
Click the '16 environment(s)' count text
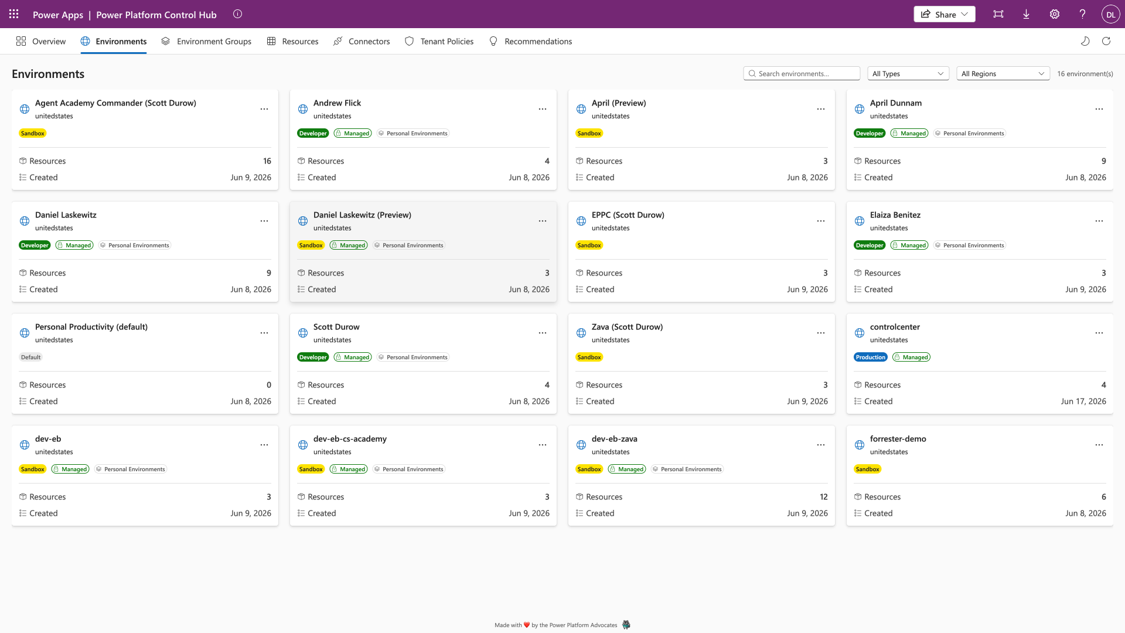1085,74
